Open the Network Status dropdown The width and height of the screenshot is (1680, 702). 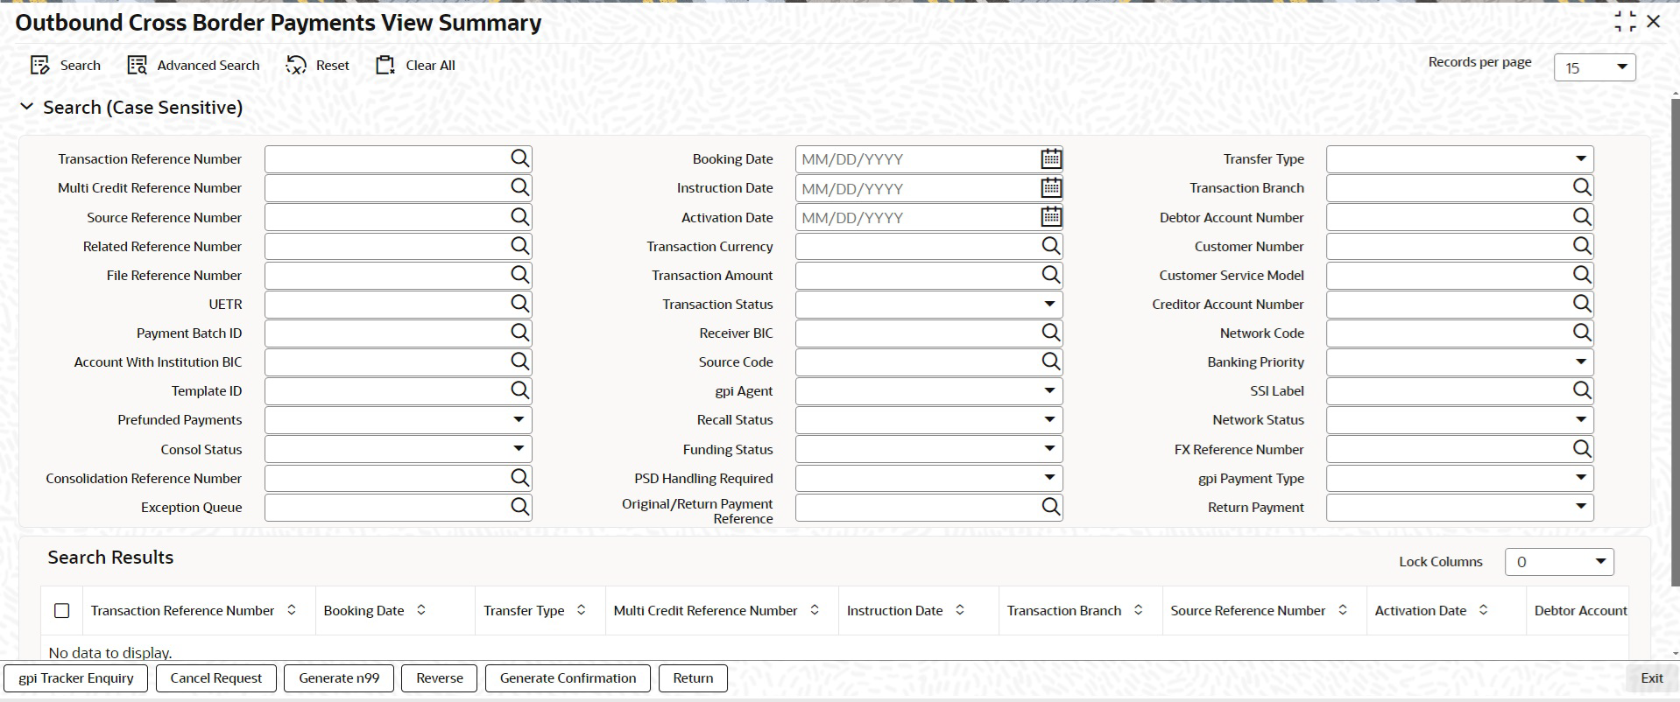click(x=1460, y=419)
